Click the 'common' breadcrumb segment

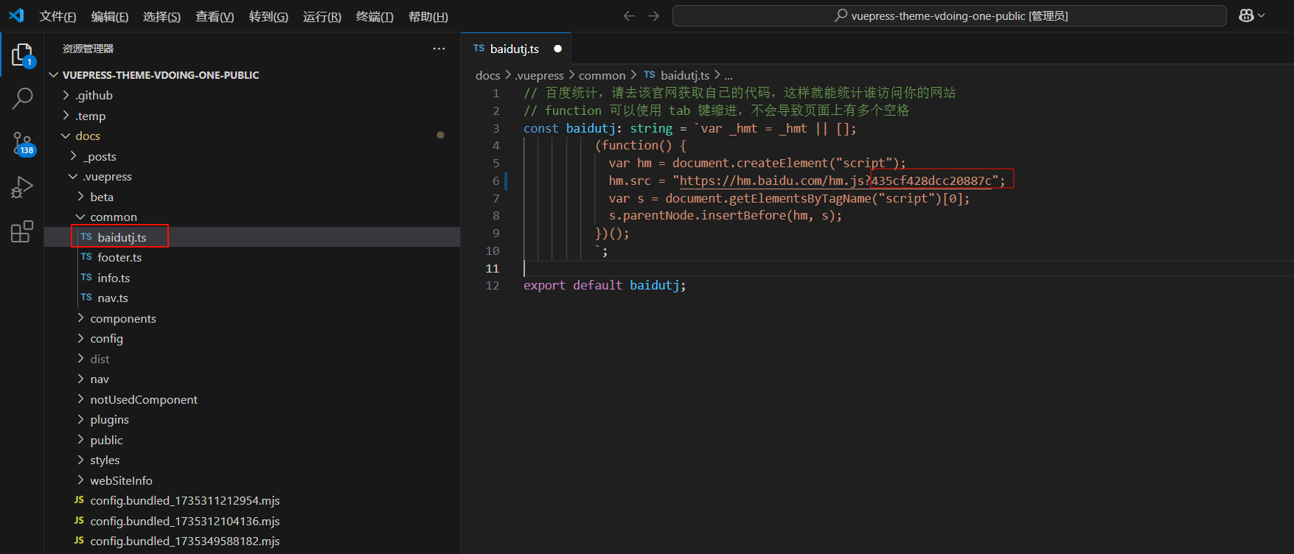(602, 75)
